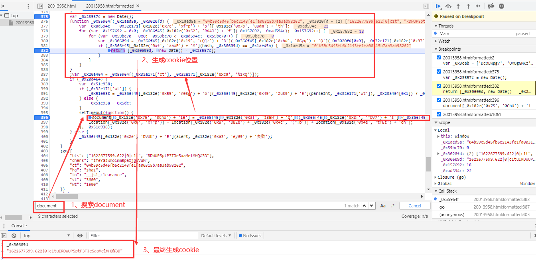Open the drawer three-dot menu
536x260 pixels.
point(3,226)
